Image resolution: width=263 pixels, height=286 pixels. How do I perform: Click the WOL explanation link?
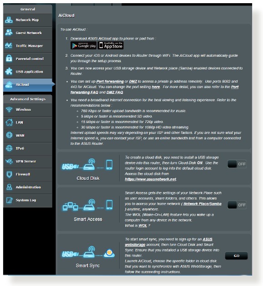click(x=142, y=226)
